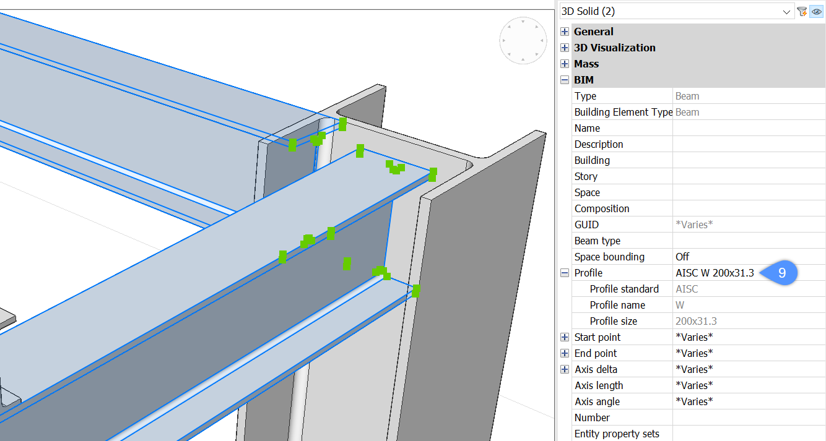Viewport: 826px width, 441px height.
Task: Click the view compass widget in viewport
Action: coord(523,40)
